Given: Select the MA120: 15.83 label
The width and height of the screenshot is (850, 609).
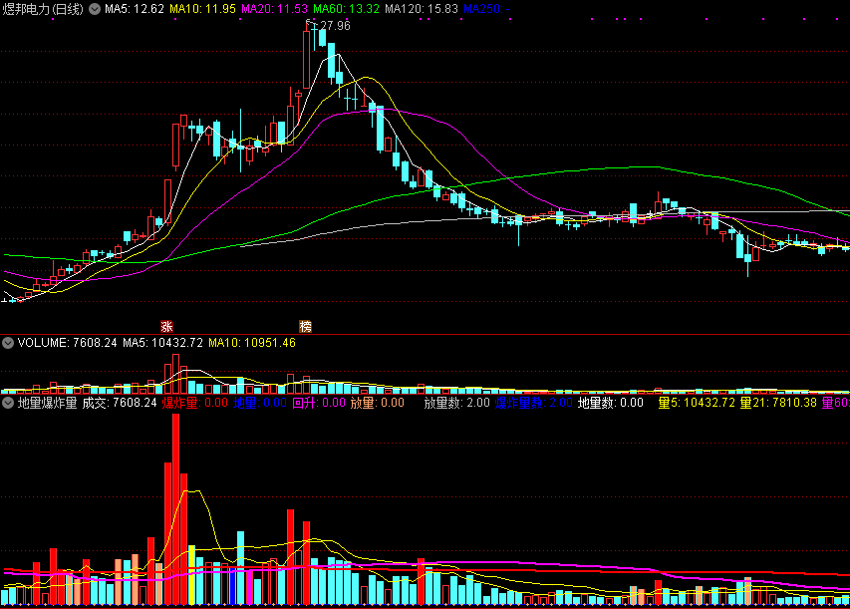Looking at the screenshot, I should (422, 9).
